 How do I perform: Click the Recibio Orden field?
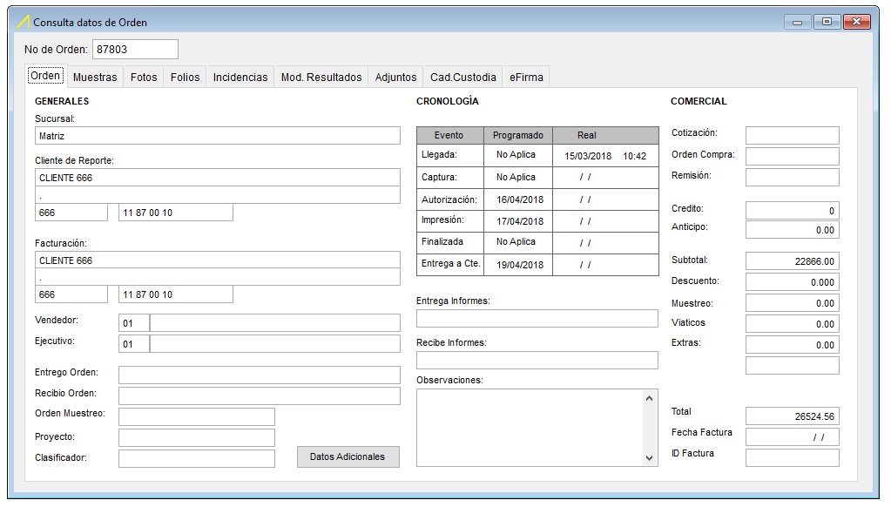click(260, 396)
